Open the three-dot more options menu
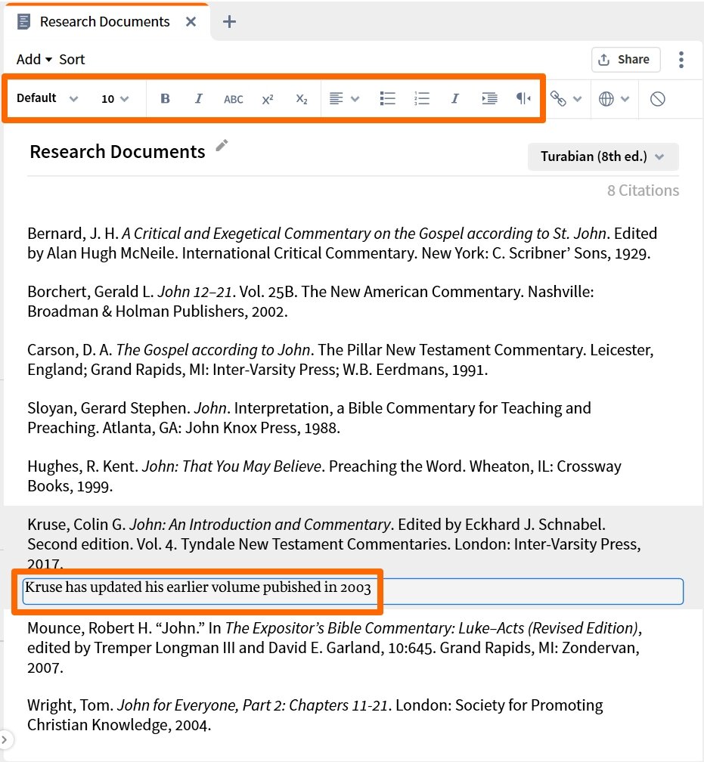704x762 pixels. [x=681, y=60]
